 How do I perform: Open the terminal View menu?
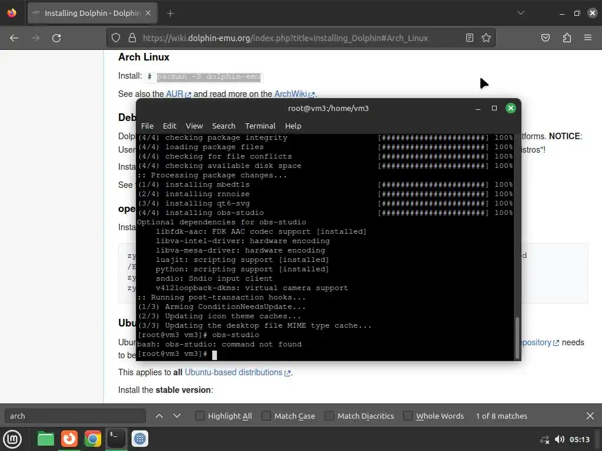[194, 126]
